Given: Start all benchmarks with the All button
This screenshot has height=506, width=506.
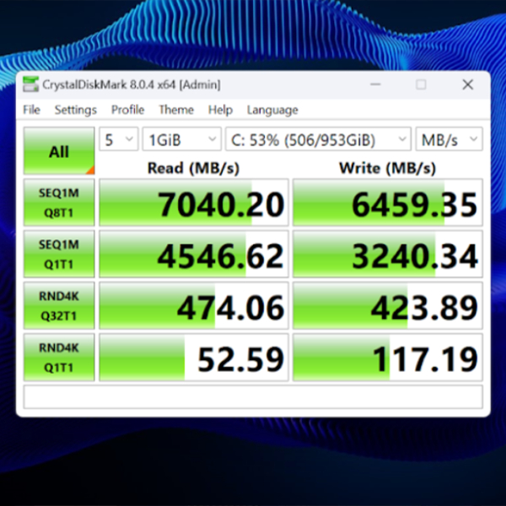Looking at the screenshot, I should pos(59,151).
